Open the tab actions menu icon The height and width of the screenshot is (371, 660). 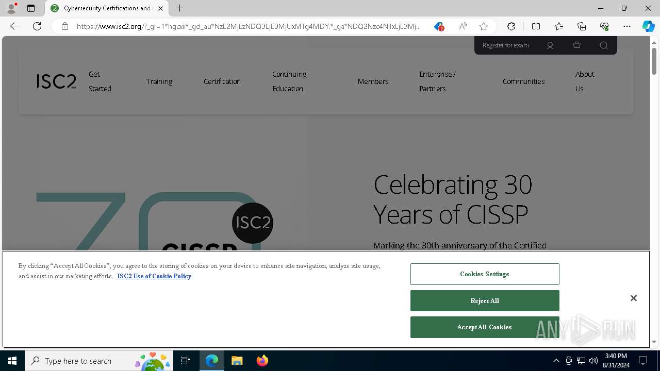pos(31,8)
